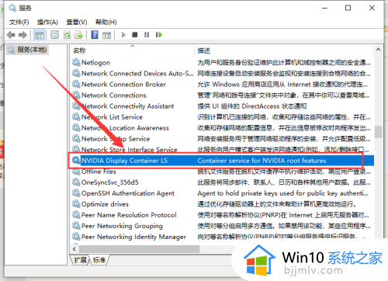This screenshot has height=281, width=388.
Task: Select the Network Setup Service row
Action: (x=223, y=139)
